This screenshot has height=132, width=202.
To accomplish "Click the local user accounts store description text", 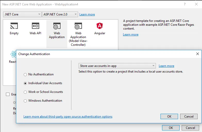I will 131,72.
